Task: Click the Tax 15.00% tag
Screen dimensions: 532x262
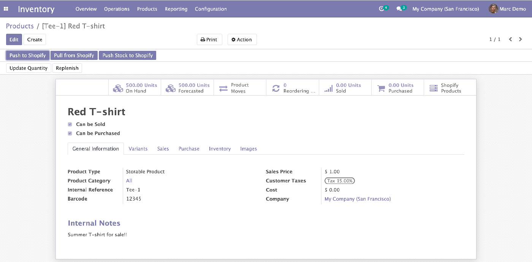Action: coord(340,181)
